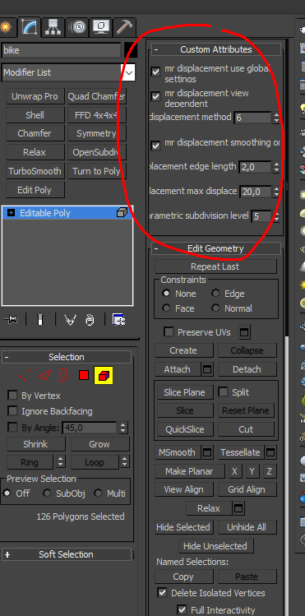Open Preserve UVs settings box icon
The image size is (305, 616).
(244, 332)
